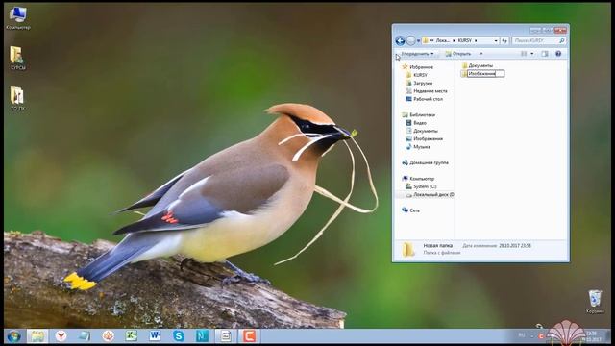Click the RU language indicator
Image resolution: width=615 pixels, height=346 pixels.
coord(521,335)
